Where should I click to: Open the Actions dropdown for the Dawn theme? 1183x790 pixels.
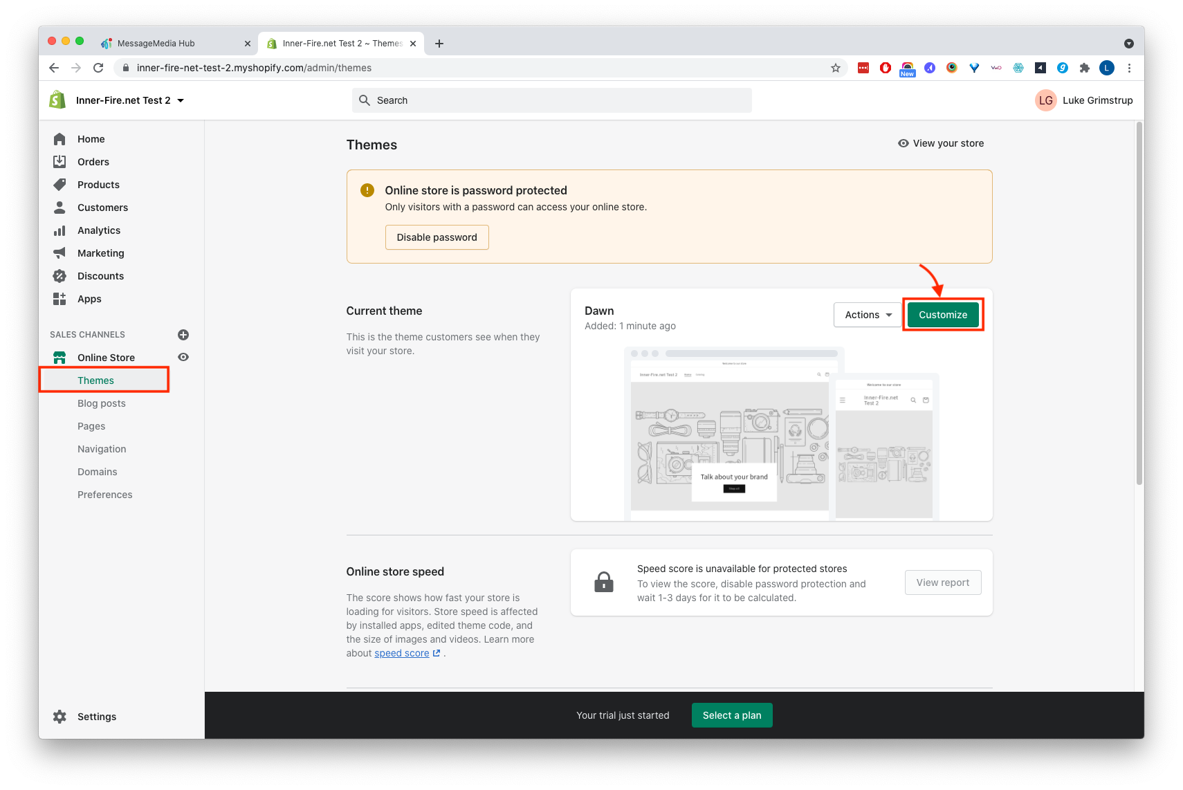point(867,315)
